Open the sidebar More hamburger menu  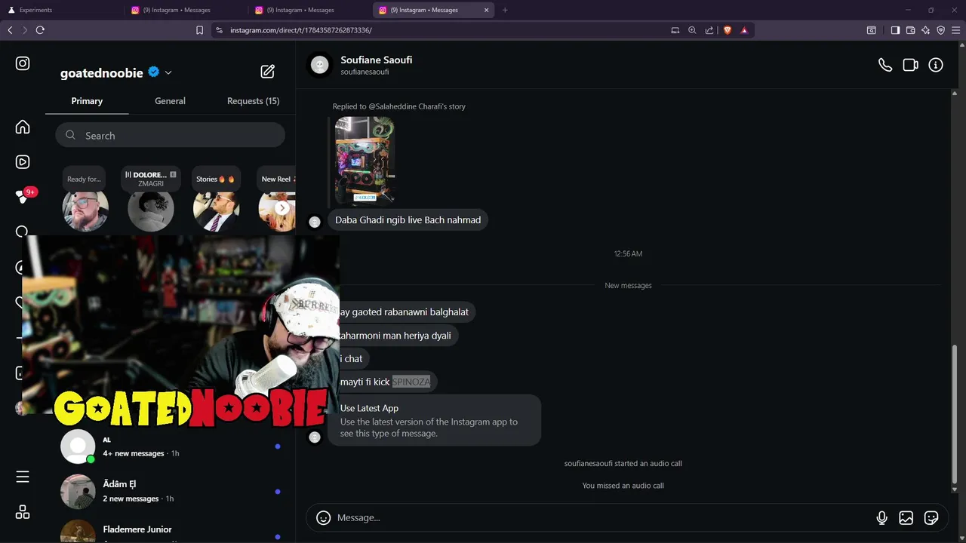click(x=23, y=477)
